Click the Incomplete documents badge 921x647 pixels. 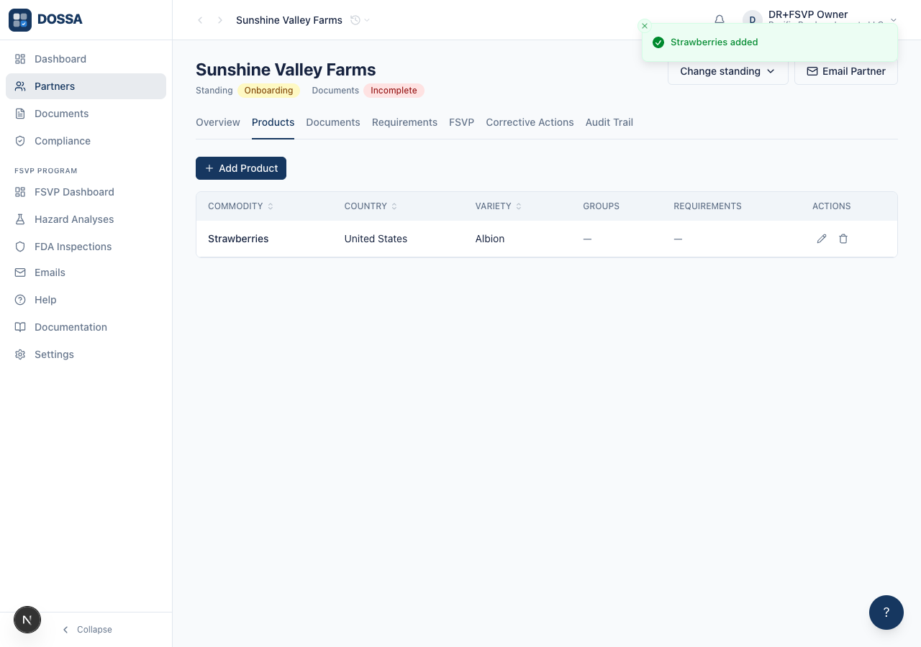click(x=394, y=91)
